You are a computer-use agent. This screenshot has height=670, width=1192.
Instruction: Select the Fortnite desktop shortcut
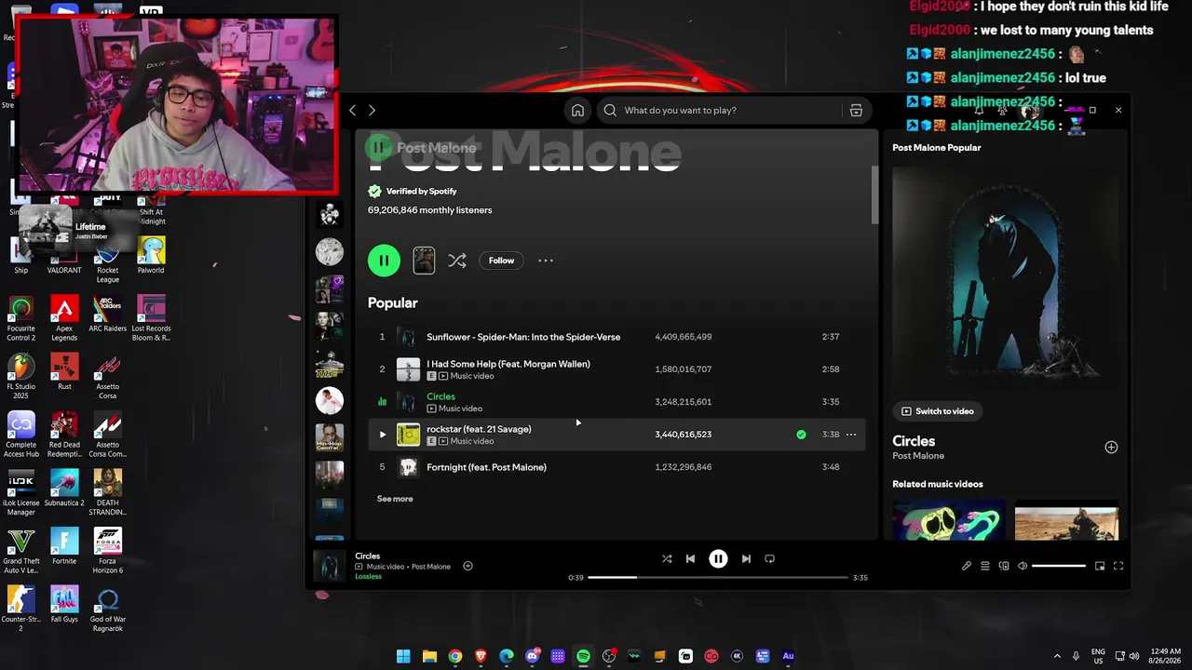64,546
